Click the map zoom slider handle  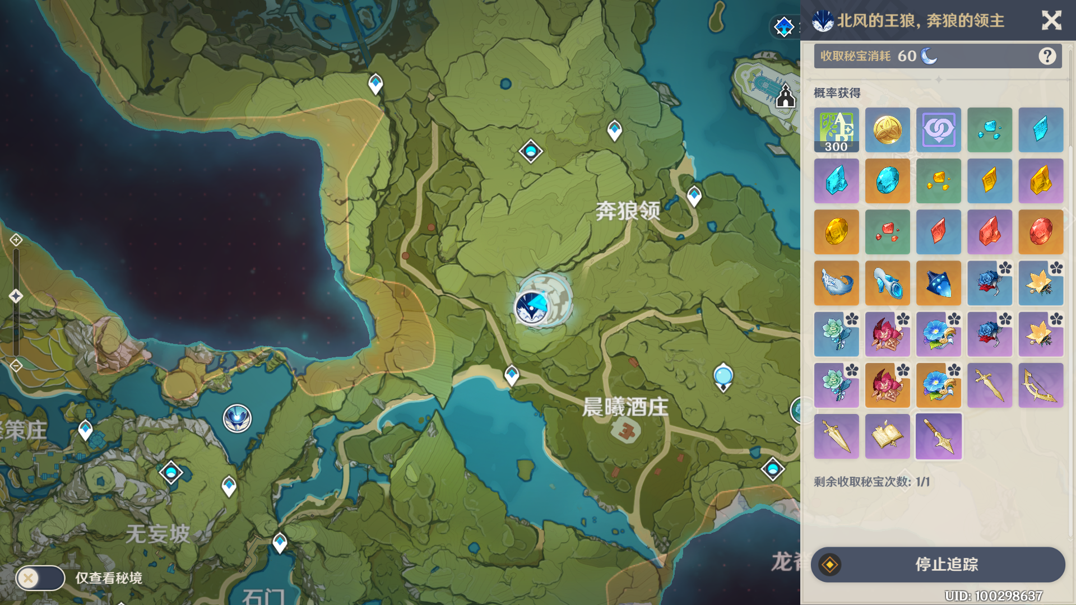point(16,296)
